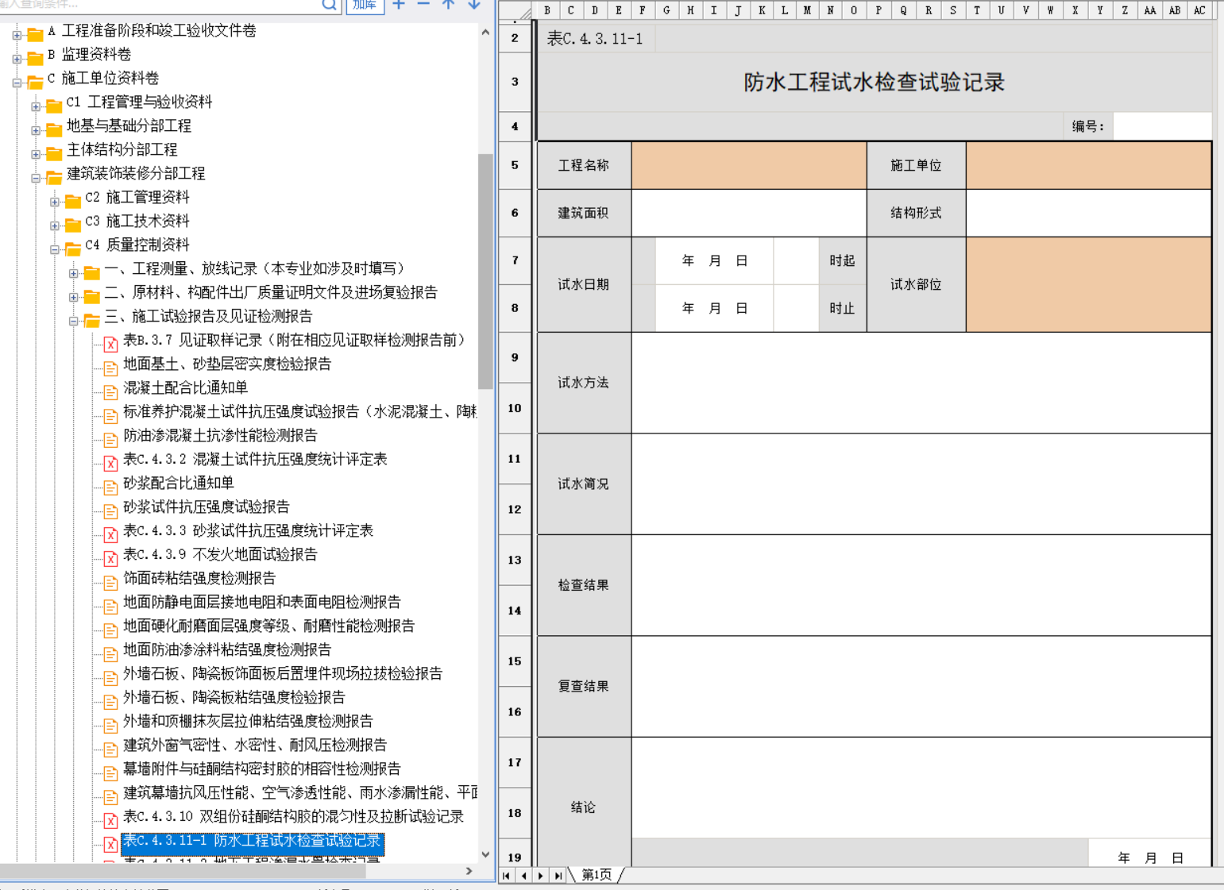Click the minus icon to remove node
The height and width of the screenshot is (890, 1224).
tap(423, 5)
